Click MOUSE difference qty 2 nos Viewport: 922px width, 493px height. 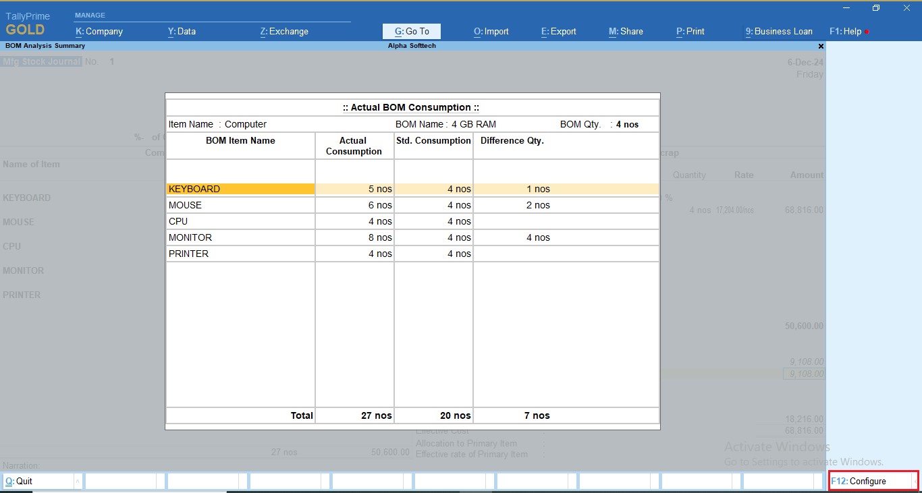538,205
